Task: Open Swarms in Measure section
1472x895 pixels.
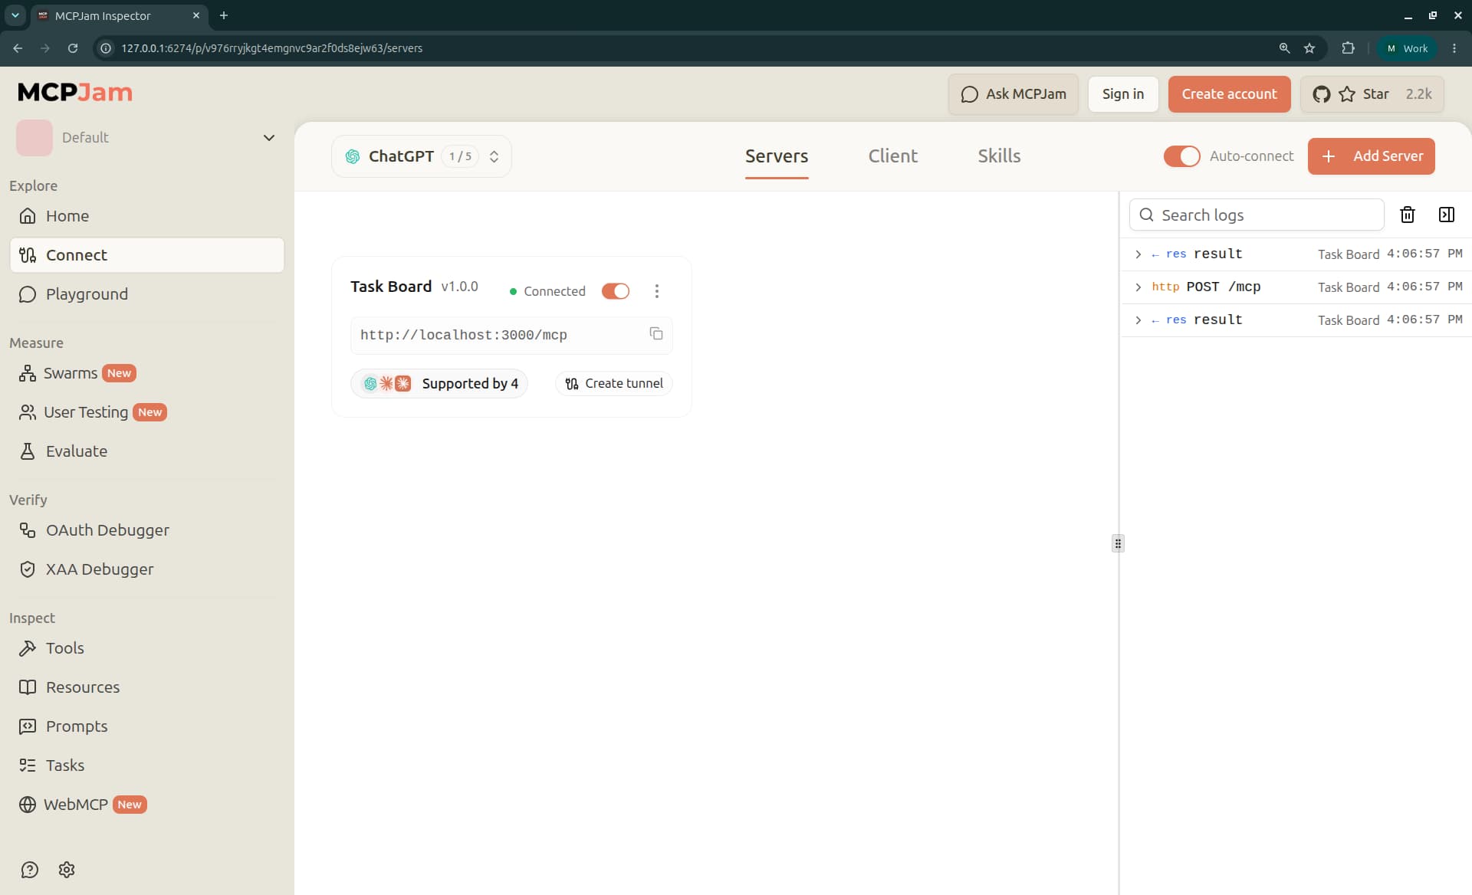Action: point(146,373)
